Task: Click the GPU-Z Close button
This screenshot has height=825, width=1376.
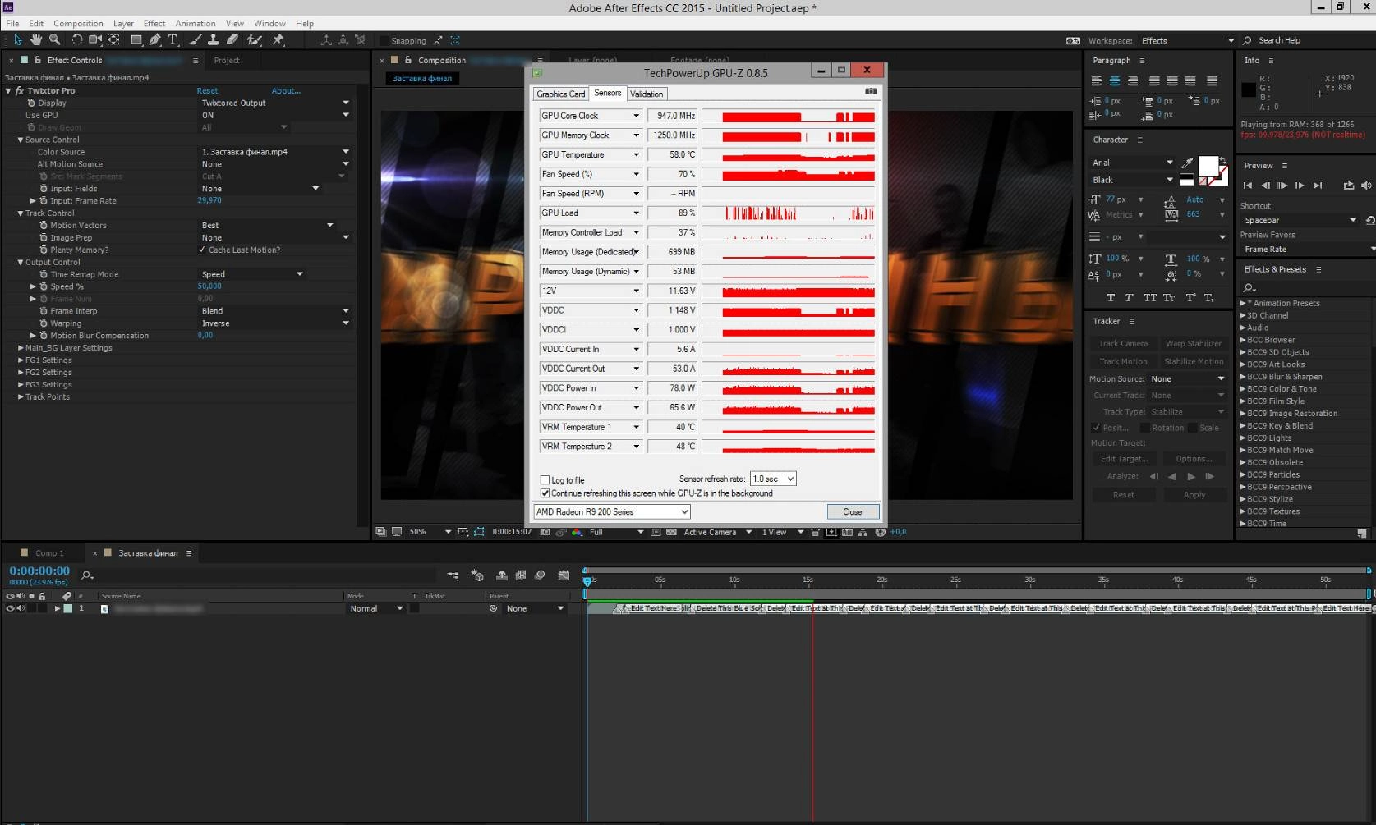Action: click(x=853, y=511)
